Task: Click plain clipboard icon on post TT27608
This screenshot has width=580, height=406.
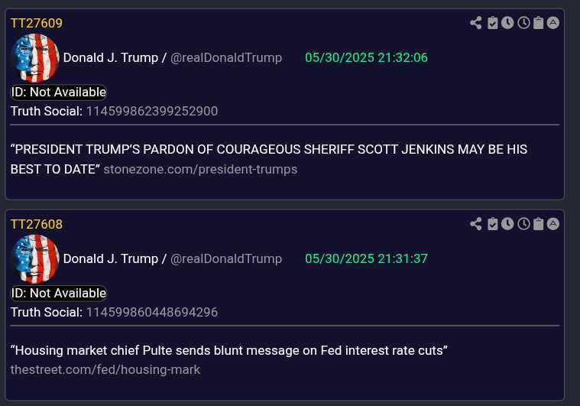Action: pyautogui.click(x=539, y=224)
